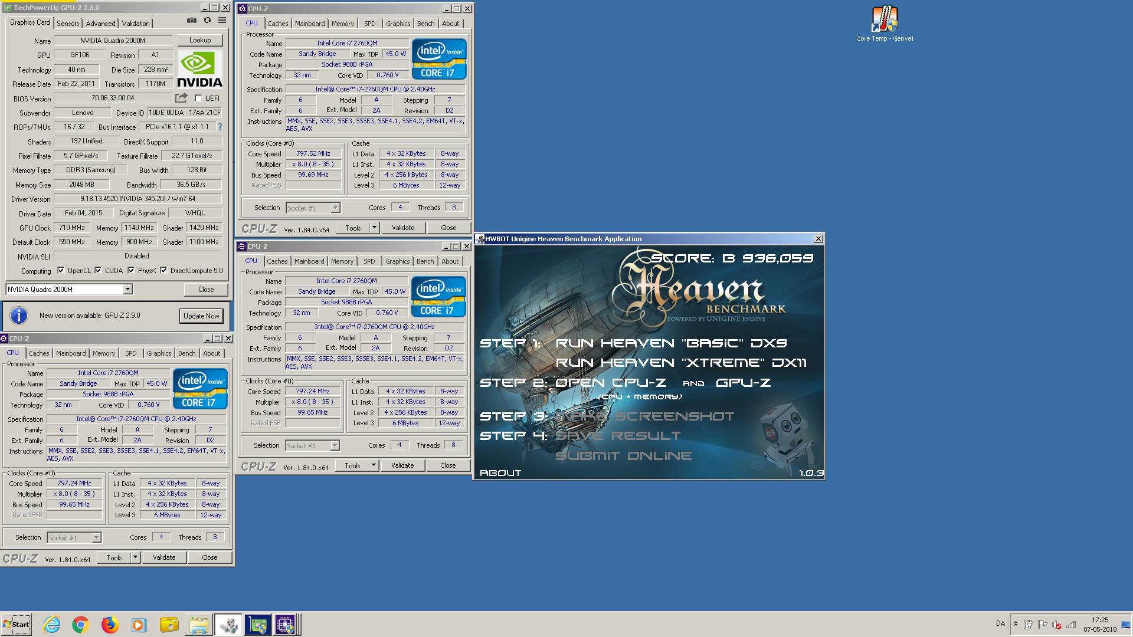Open Memory tab in CPU-Z beside Heaven window
1133x637 pixels.
tap(342, 261)
